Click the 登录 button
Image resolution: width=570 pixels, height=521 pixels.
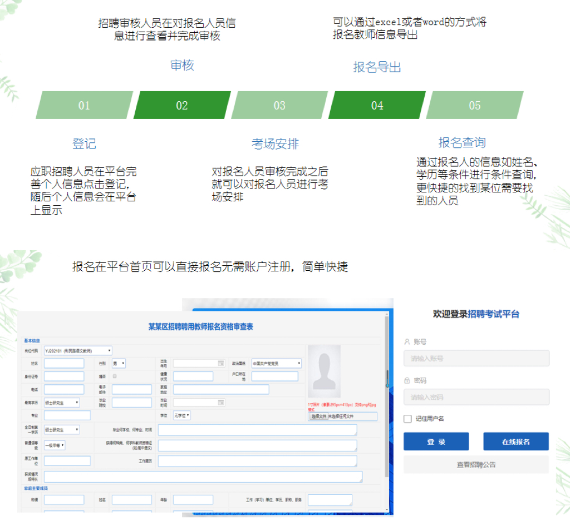point(436,441)
